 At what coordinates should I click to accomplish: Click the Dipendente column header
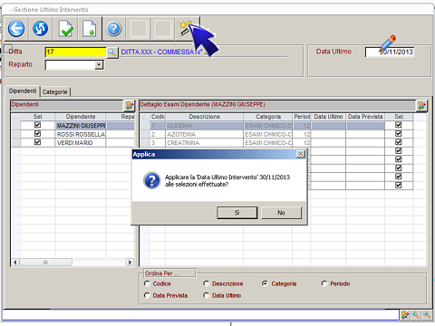coord(81,117)
